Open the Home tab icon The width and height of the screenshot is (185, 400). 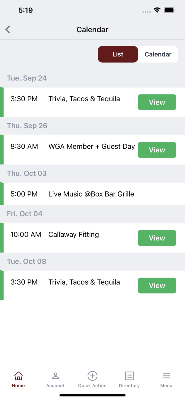(18, 376)
